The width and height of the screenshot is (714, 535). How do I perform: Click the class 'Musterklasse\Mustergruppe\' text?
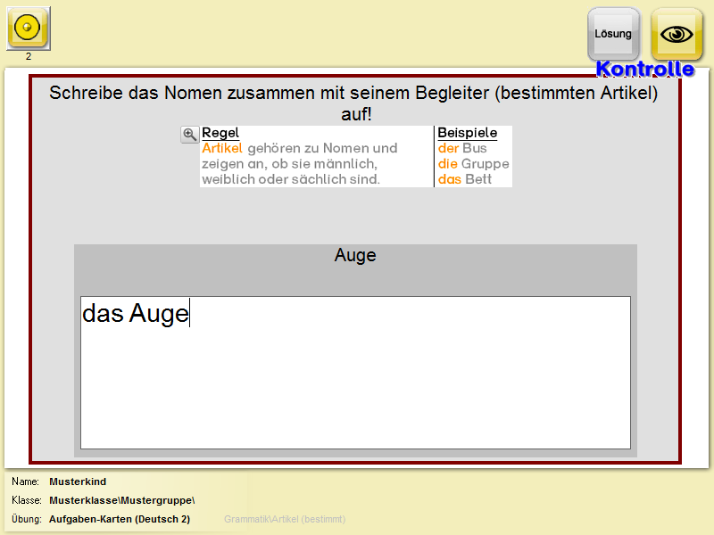121,500
